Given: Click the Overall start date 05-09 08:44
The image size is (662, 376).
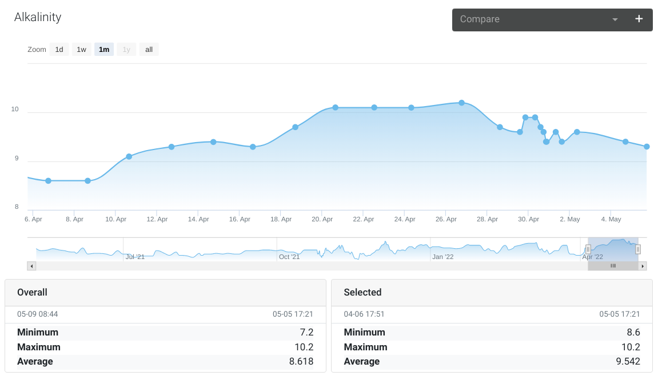Looking at the screenshot, I should 38,314.
